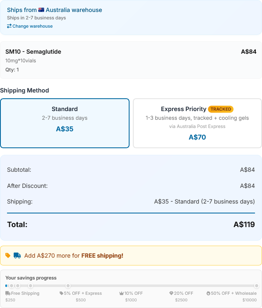Click the 'SM10 - Semaglutide' product name
This screenshot has width=262, height=308.
click(x=33, y=52)
